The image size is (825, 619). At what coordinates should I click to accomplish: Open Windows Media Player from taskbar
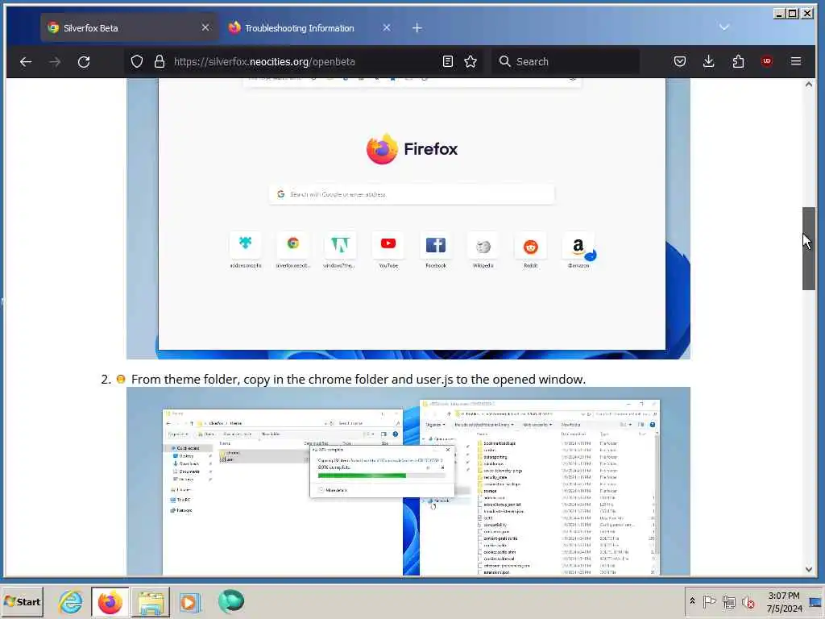(190, 601)
